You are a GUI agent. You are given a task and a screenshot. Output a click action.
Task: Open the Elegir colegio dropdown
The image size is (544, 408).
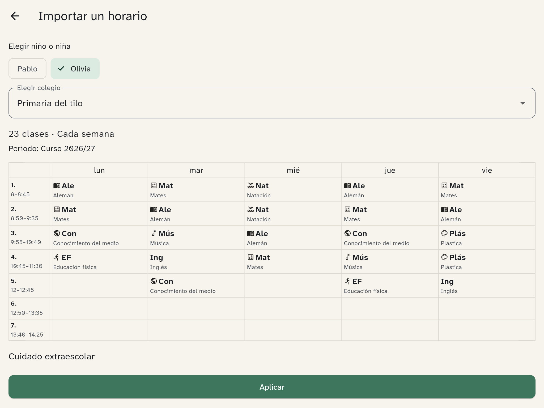tap(272, 103)
